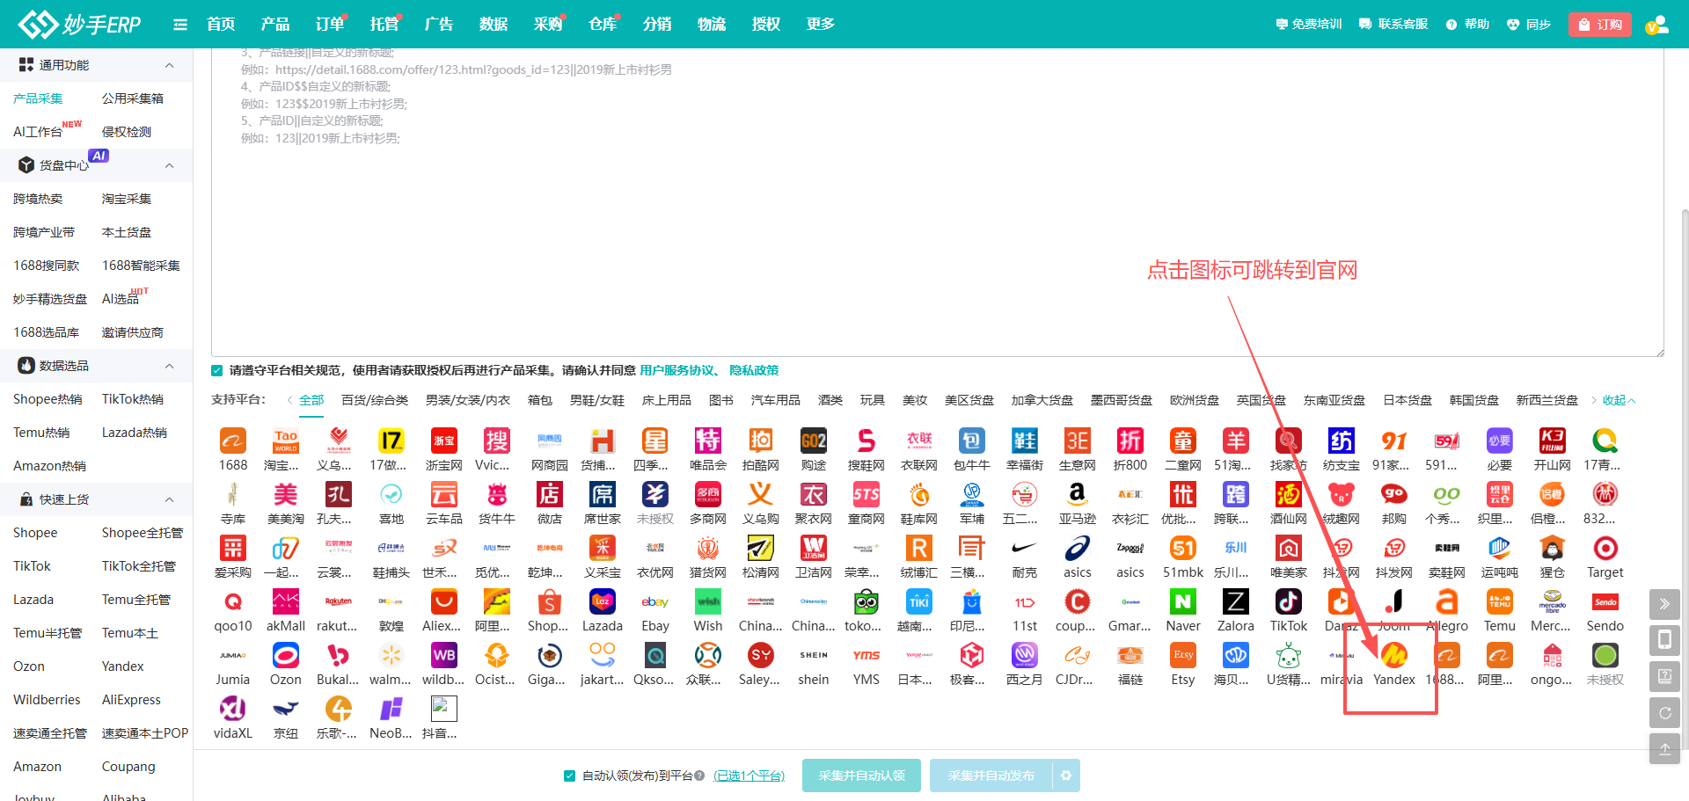Click the right arrow of category tabs
1689x801 pixels.
pos(1594,400)
